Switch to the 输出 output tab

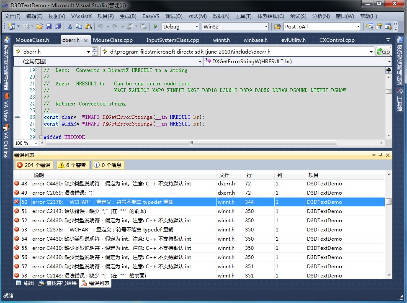pyautogui.click(x=25, y=283)
